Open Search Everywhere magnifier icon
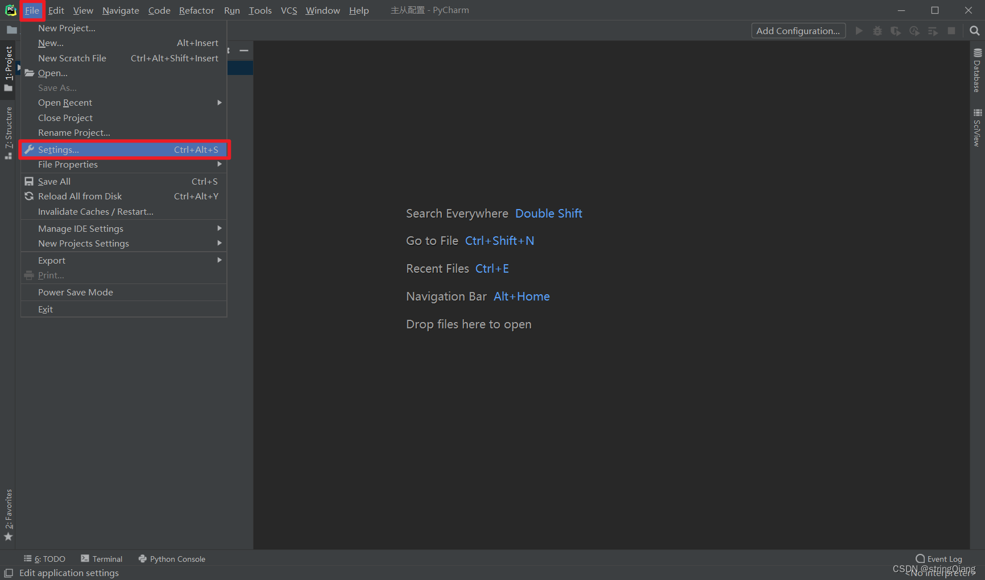 (x=975, y=31)
